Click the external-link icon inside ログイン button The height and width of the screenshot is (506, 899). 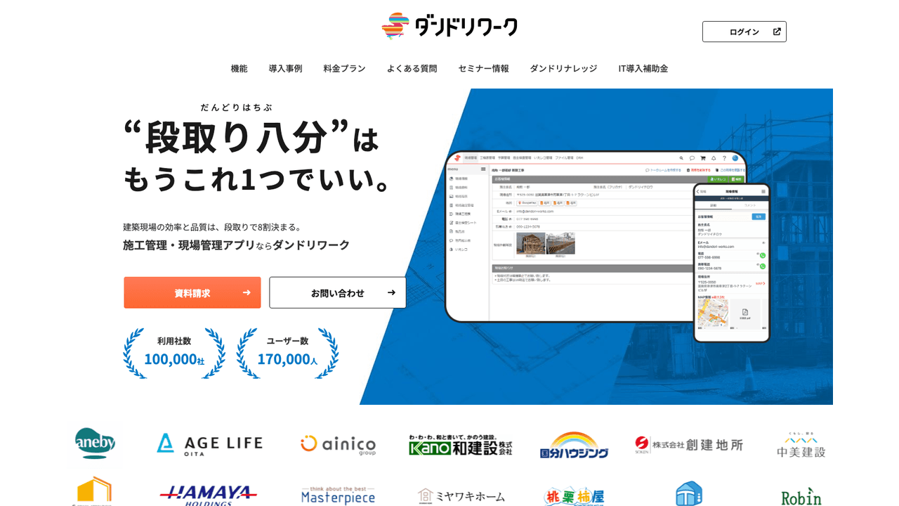[777, 32]
